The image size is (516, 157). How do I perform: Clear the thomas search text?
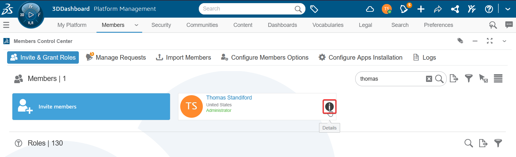click(429, 79)
